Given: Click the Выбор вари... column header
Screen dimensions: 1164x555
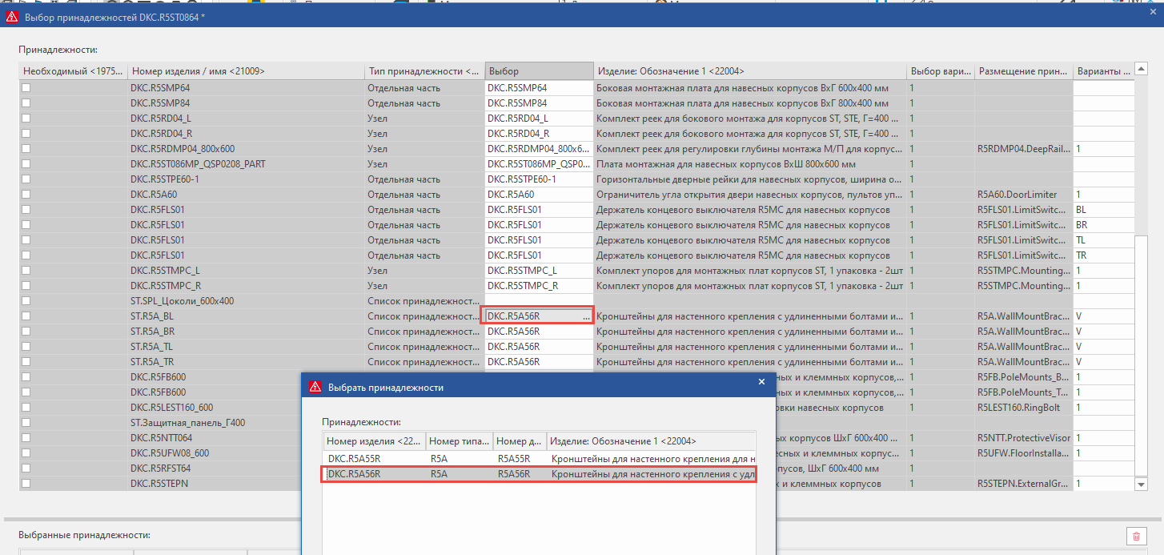Looking at the screenshot, I should click(941, 71).
